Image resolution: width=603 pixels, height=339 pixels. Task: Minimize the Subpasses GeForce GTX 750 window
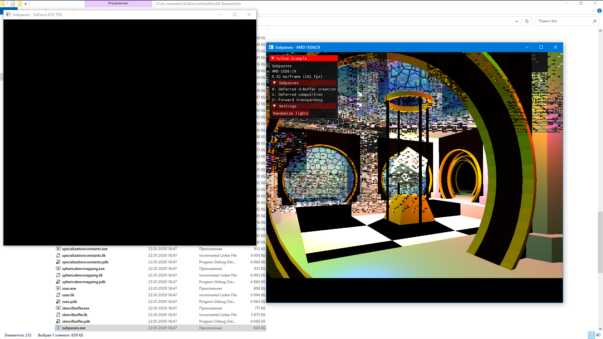coord(220,14)
